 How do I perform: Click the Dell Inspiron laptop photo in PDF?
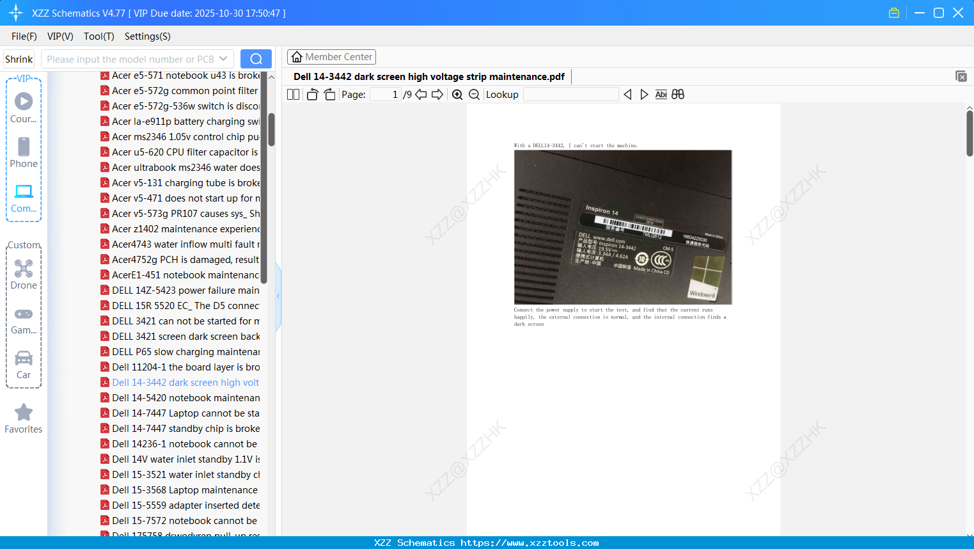pyautogui.click(x=623, y=227)
